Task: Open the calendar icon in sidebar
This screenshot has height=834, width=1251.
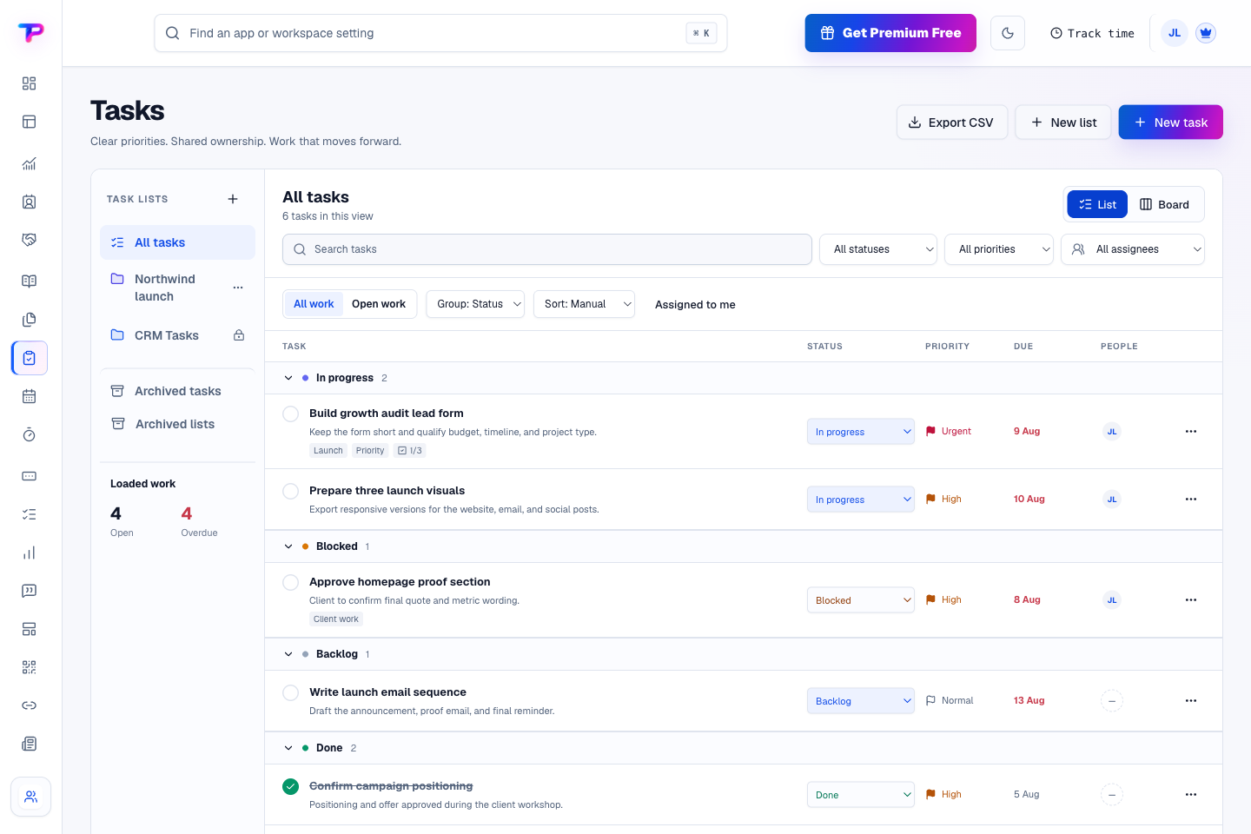Action: pos(29,396)
